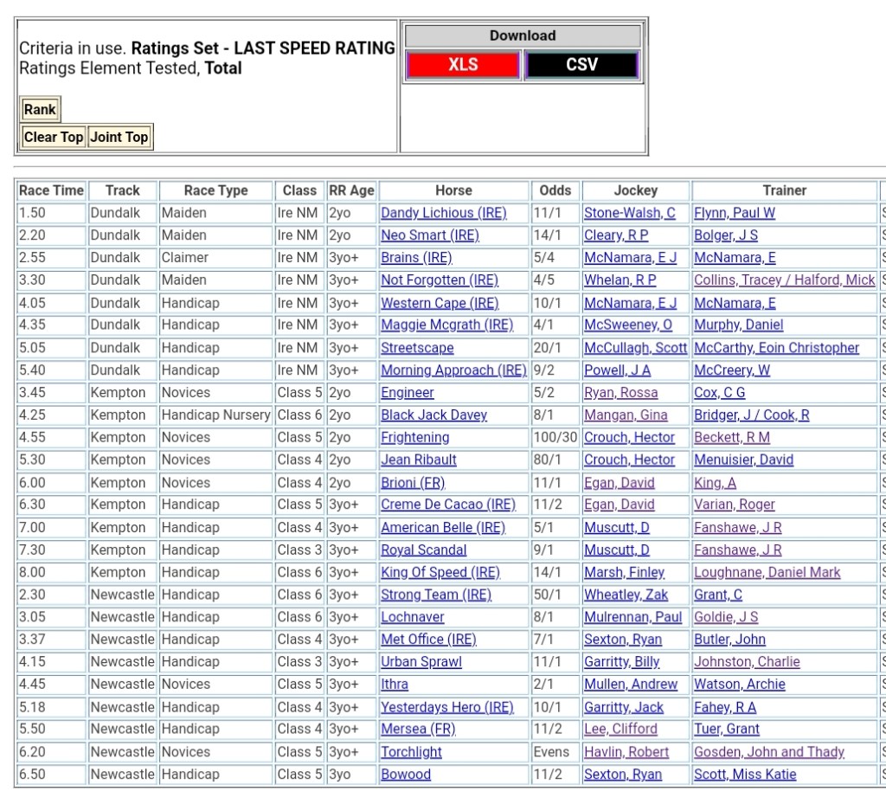View jockey Stone-Walsh, C
Viewport: 886px width, 804px height.
(x=629, y=213)
